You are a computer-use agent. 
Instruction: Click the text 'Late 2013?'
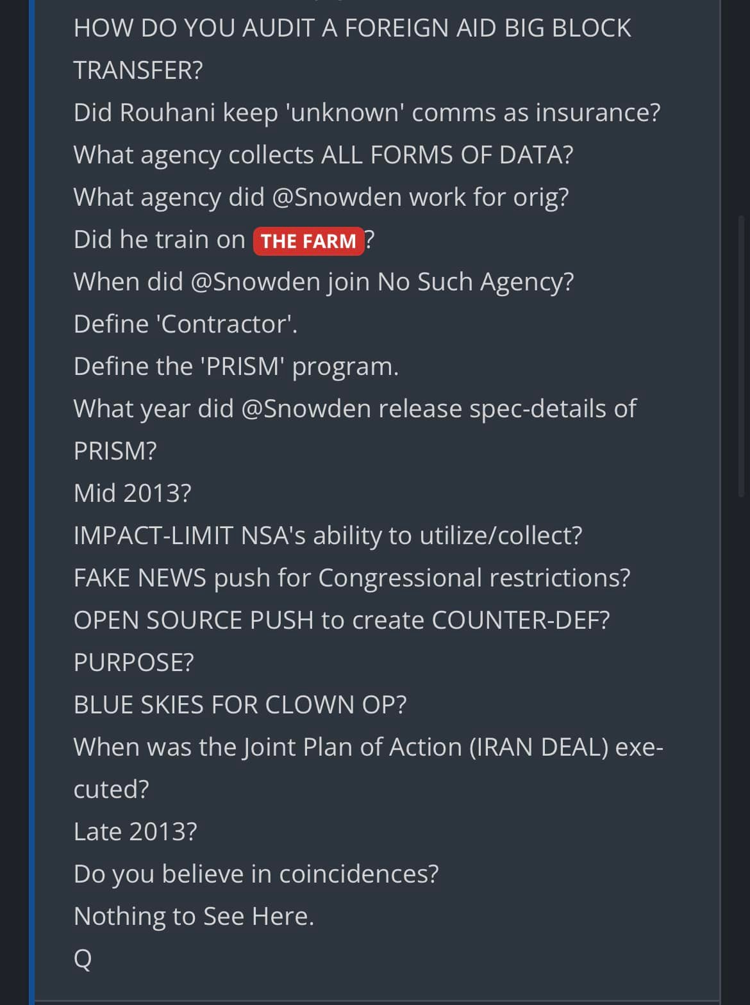pyautogui.click(x=135, y=831)
